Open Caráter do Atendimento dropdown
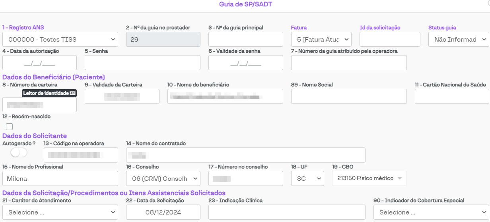 coord(60,212)
